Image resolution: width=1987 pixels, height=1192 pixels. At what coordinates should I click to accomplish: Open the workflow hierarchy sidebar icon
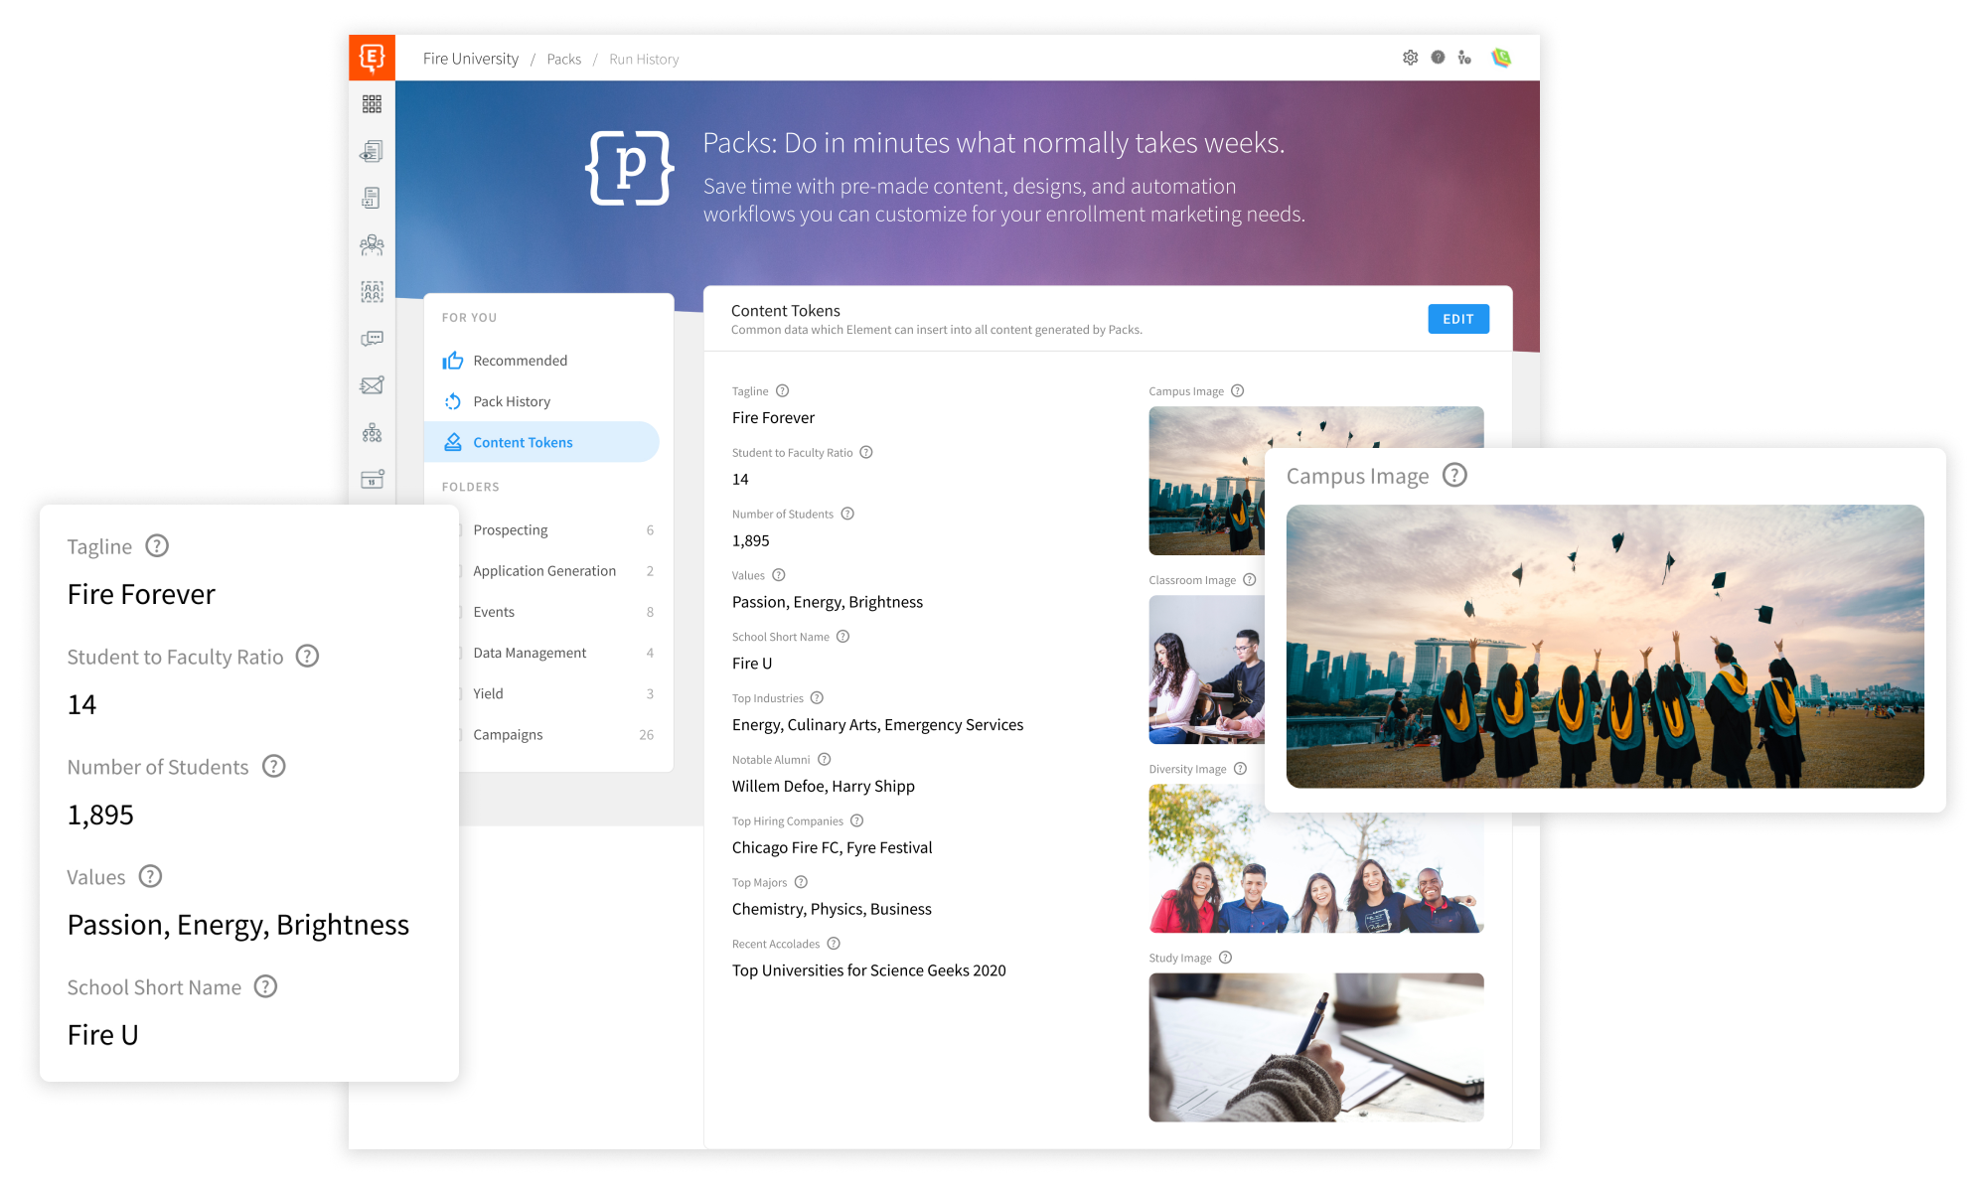(372, 432)
